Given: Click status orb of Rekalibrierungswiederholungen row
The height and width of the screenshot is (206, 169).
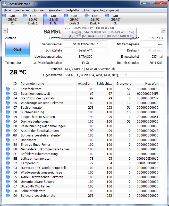Looking at the screenshot, I should click(8, 126).
